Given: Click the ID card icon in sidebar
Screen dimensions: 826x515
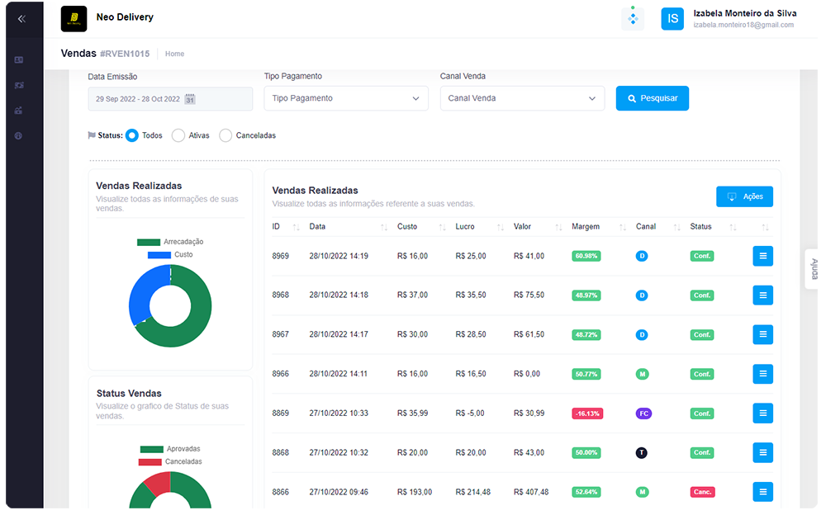Looking at the screenshot, I should 19,60.
